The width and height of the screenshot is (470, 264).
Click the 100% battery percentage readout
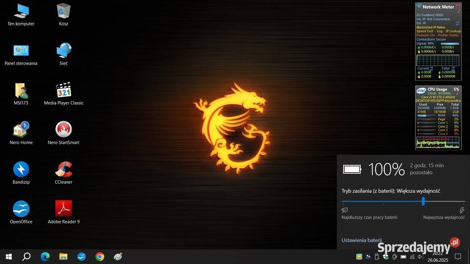coord(386,170)
